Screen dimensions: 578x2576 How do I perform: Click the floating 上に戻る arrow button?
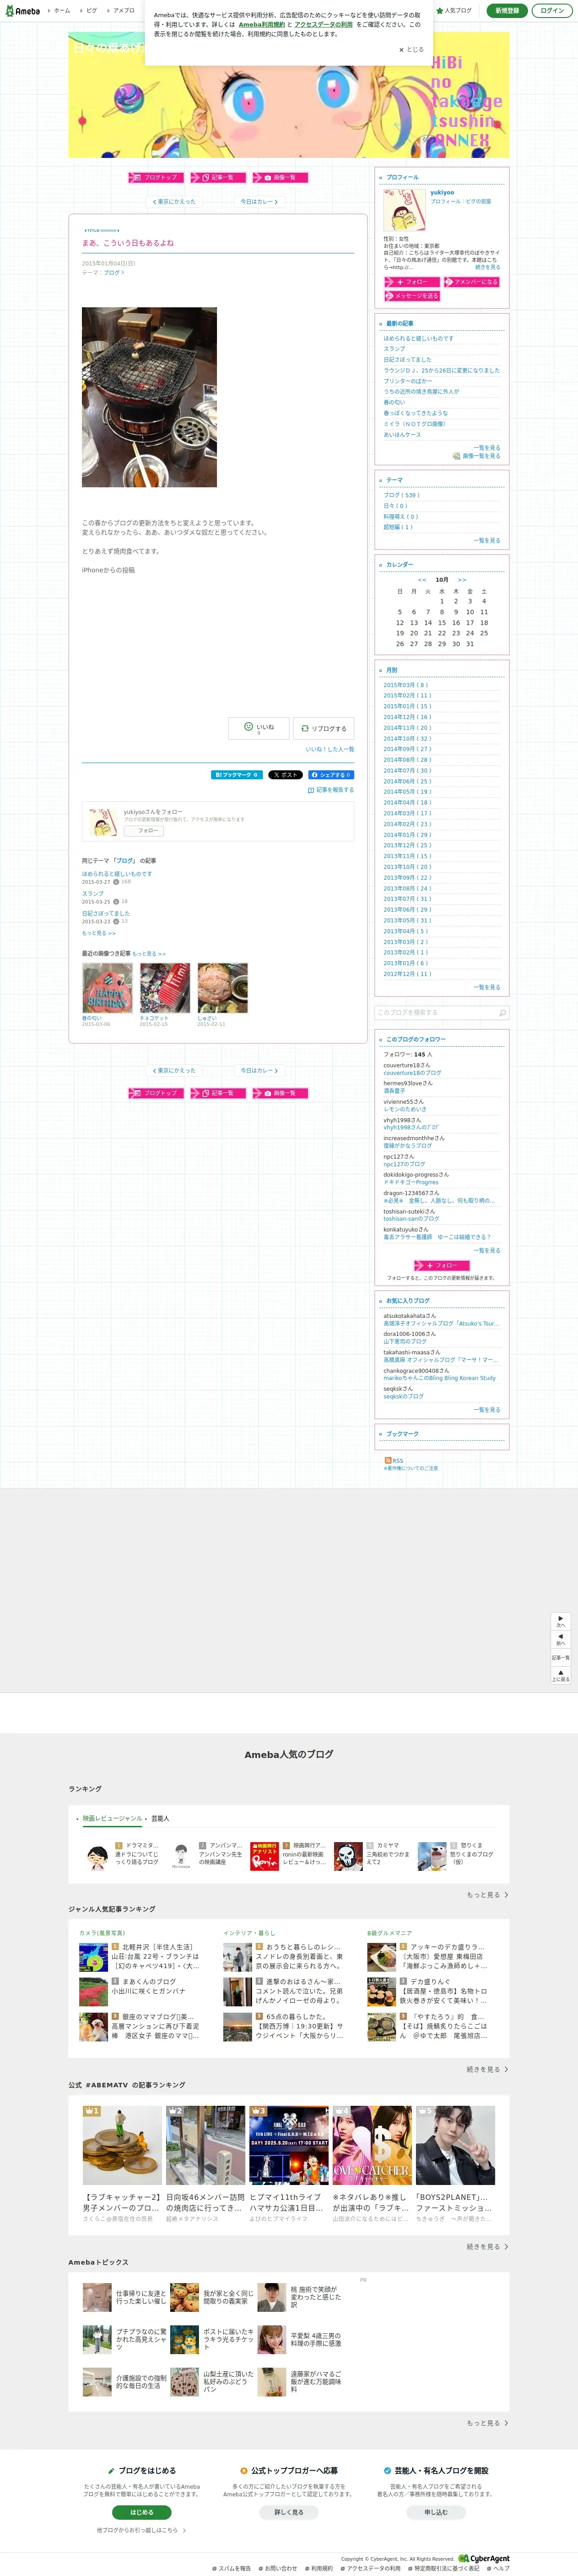[x=561, y=1675]
